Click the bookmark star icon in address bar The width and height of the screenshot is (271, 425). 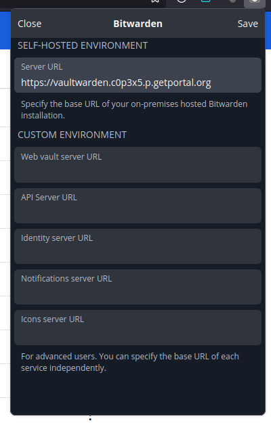[155, 1]
